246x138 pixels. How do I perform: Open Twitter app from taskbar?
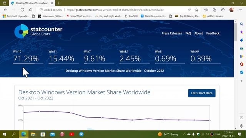(81, 134)
